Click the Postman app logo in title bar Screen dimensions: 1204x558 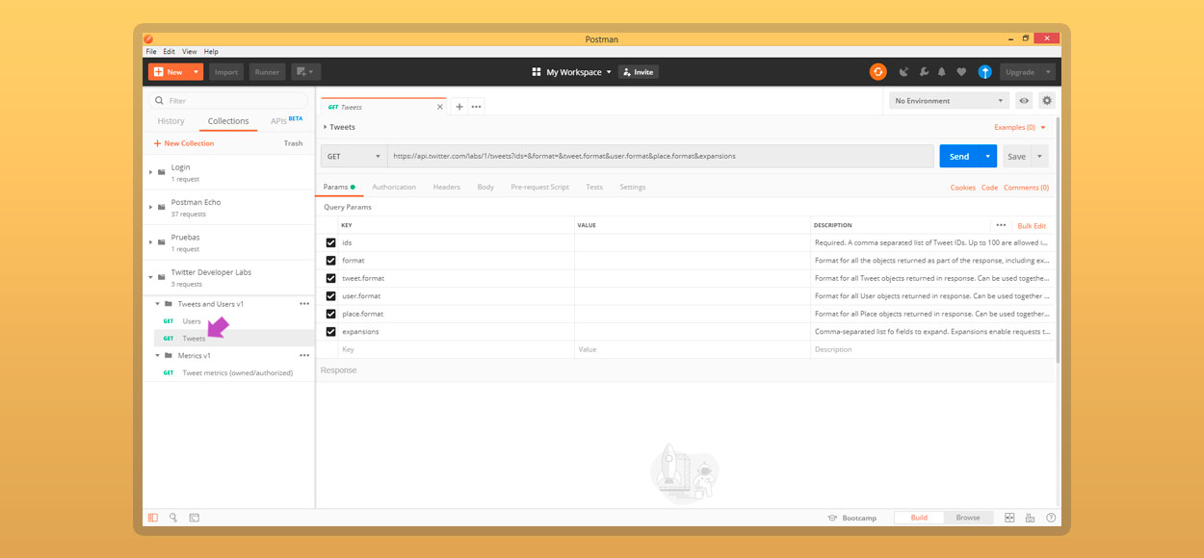tap(148, 39)
